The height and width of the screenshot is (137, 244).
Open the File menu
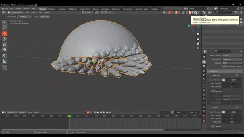[6, 8]
